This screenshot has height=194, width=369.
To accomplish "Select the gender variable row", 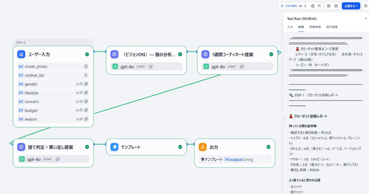I will (53, 84).
